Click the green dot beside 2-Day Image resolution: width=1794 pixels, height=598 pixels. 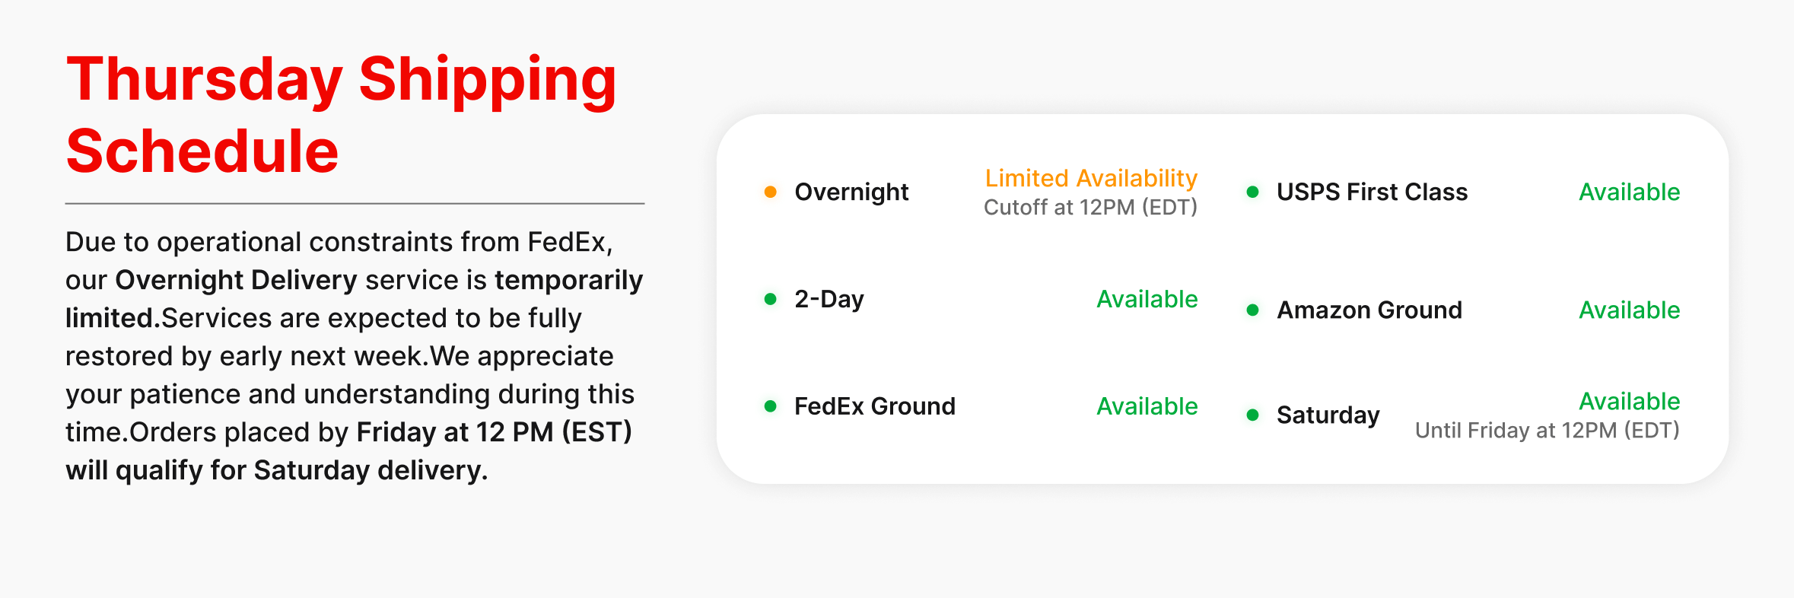tap(770, 299)
